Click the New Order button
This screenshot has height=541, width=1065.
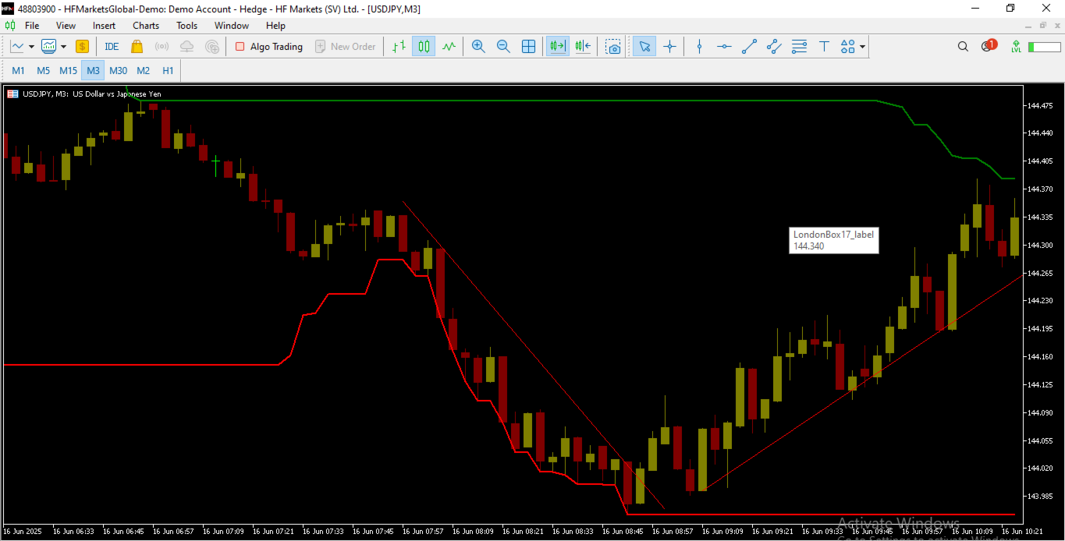click(x=346, y=47)
